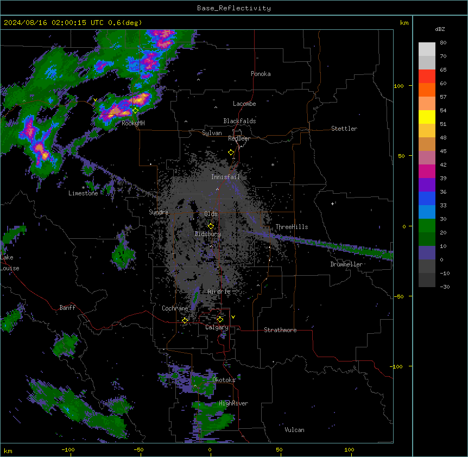This screenshot has width=468, height=457.
Task: Click the ThreeHills label
Action: pyautogui.click(x=292, y=227)
